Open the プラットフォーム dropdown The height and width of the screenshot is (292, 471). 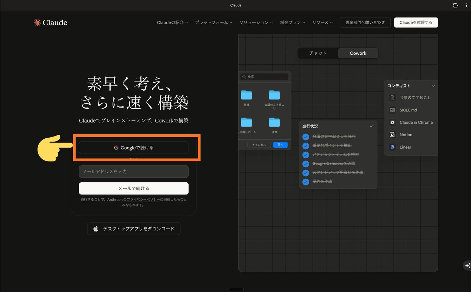213,23
